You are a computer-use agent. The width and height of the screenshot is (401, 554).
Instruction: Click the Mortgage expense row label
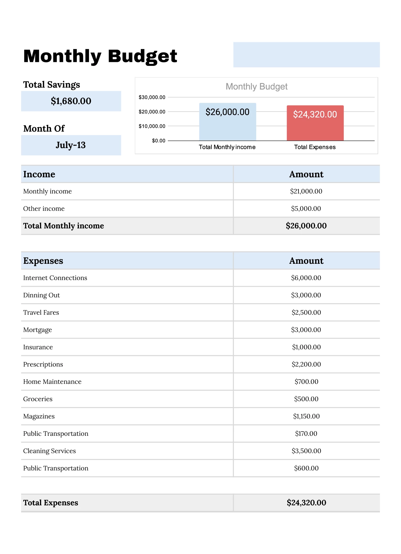(37, 330)
